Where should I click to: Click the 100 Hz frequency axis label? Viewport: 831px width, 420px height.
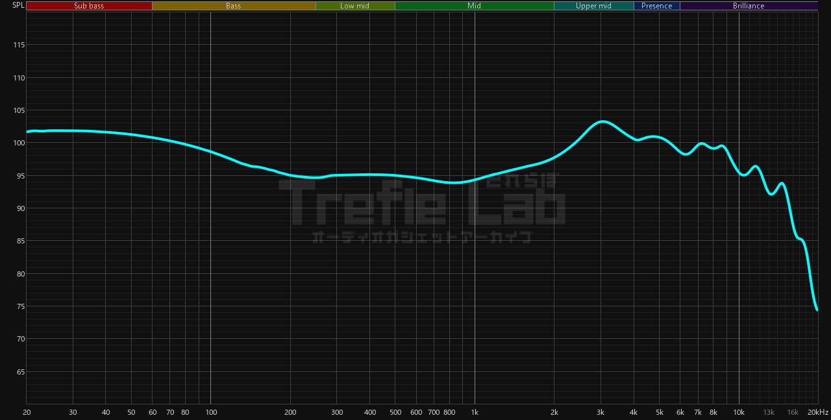point(211,412)
